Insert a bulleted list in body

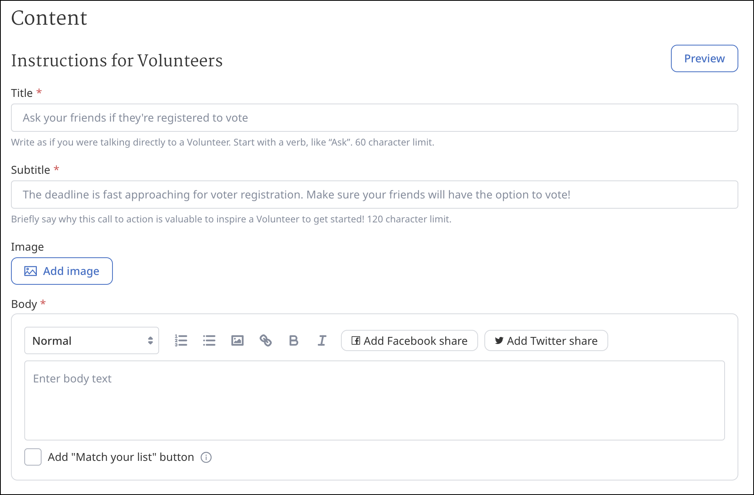209,340
